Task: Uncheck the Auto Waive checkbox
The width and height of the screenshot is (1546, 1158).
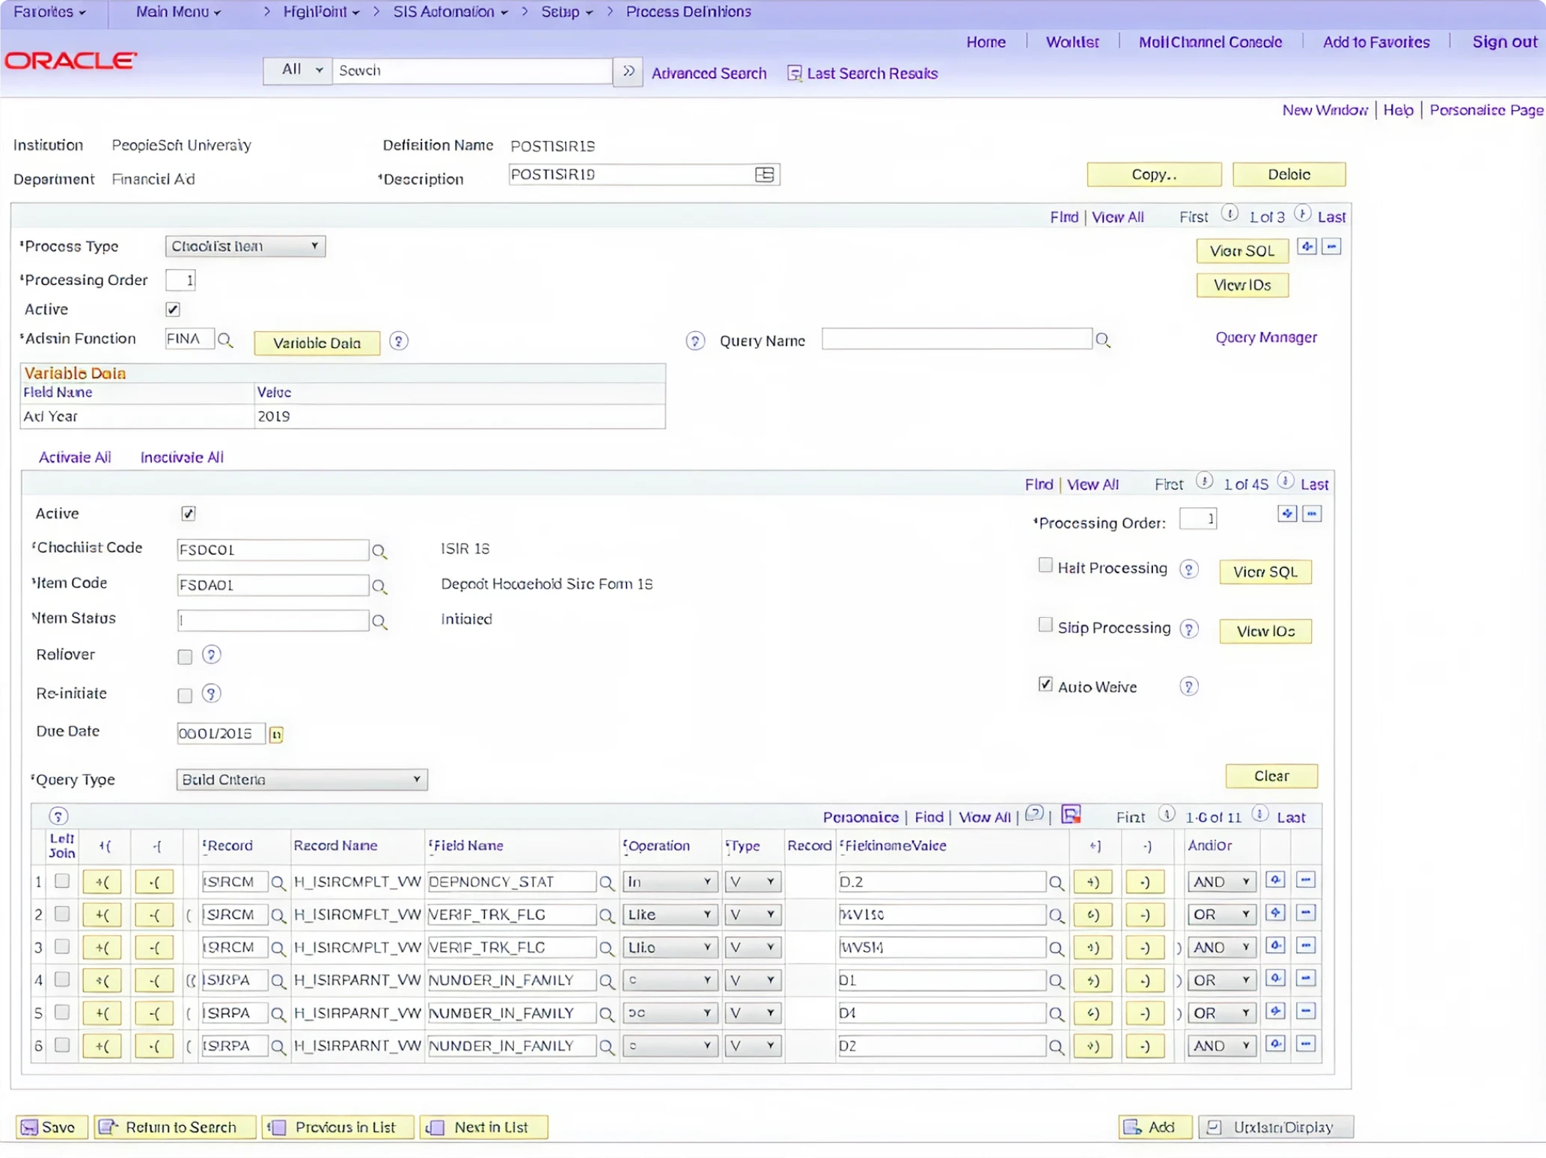Action: coord(1045,684)
